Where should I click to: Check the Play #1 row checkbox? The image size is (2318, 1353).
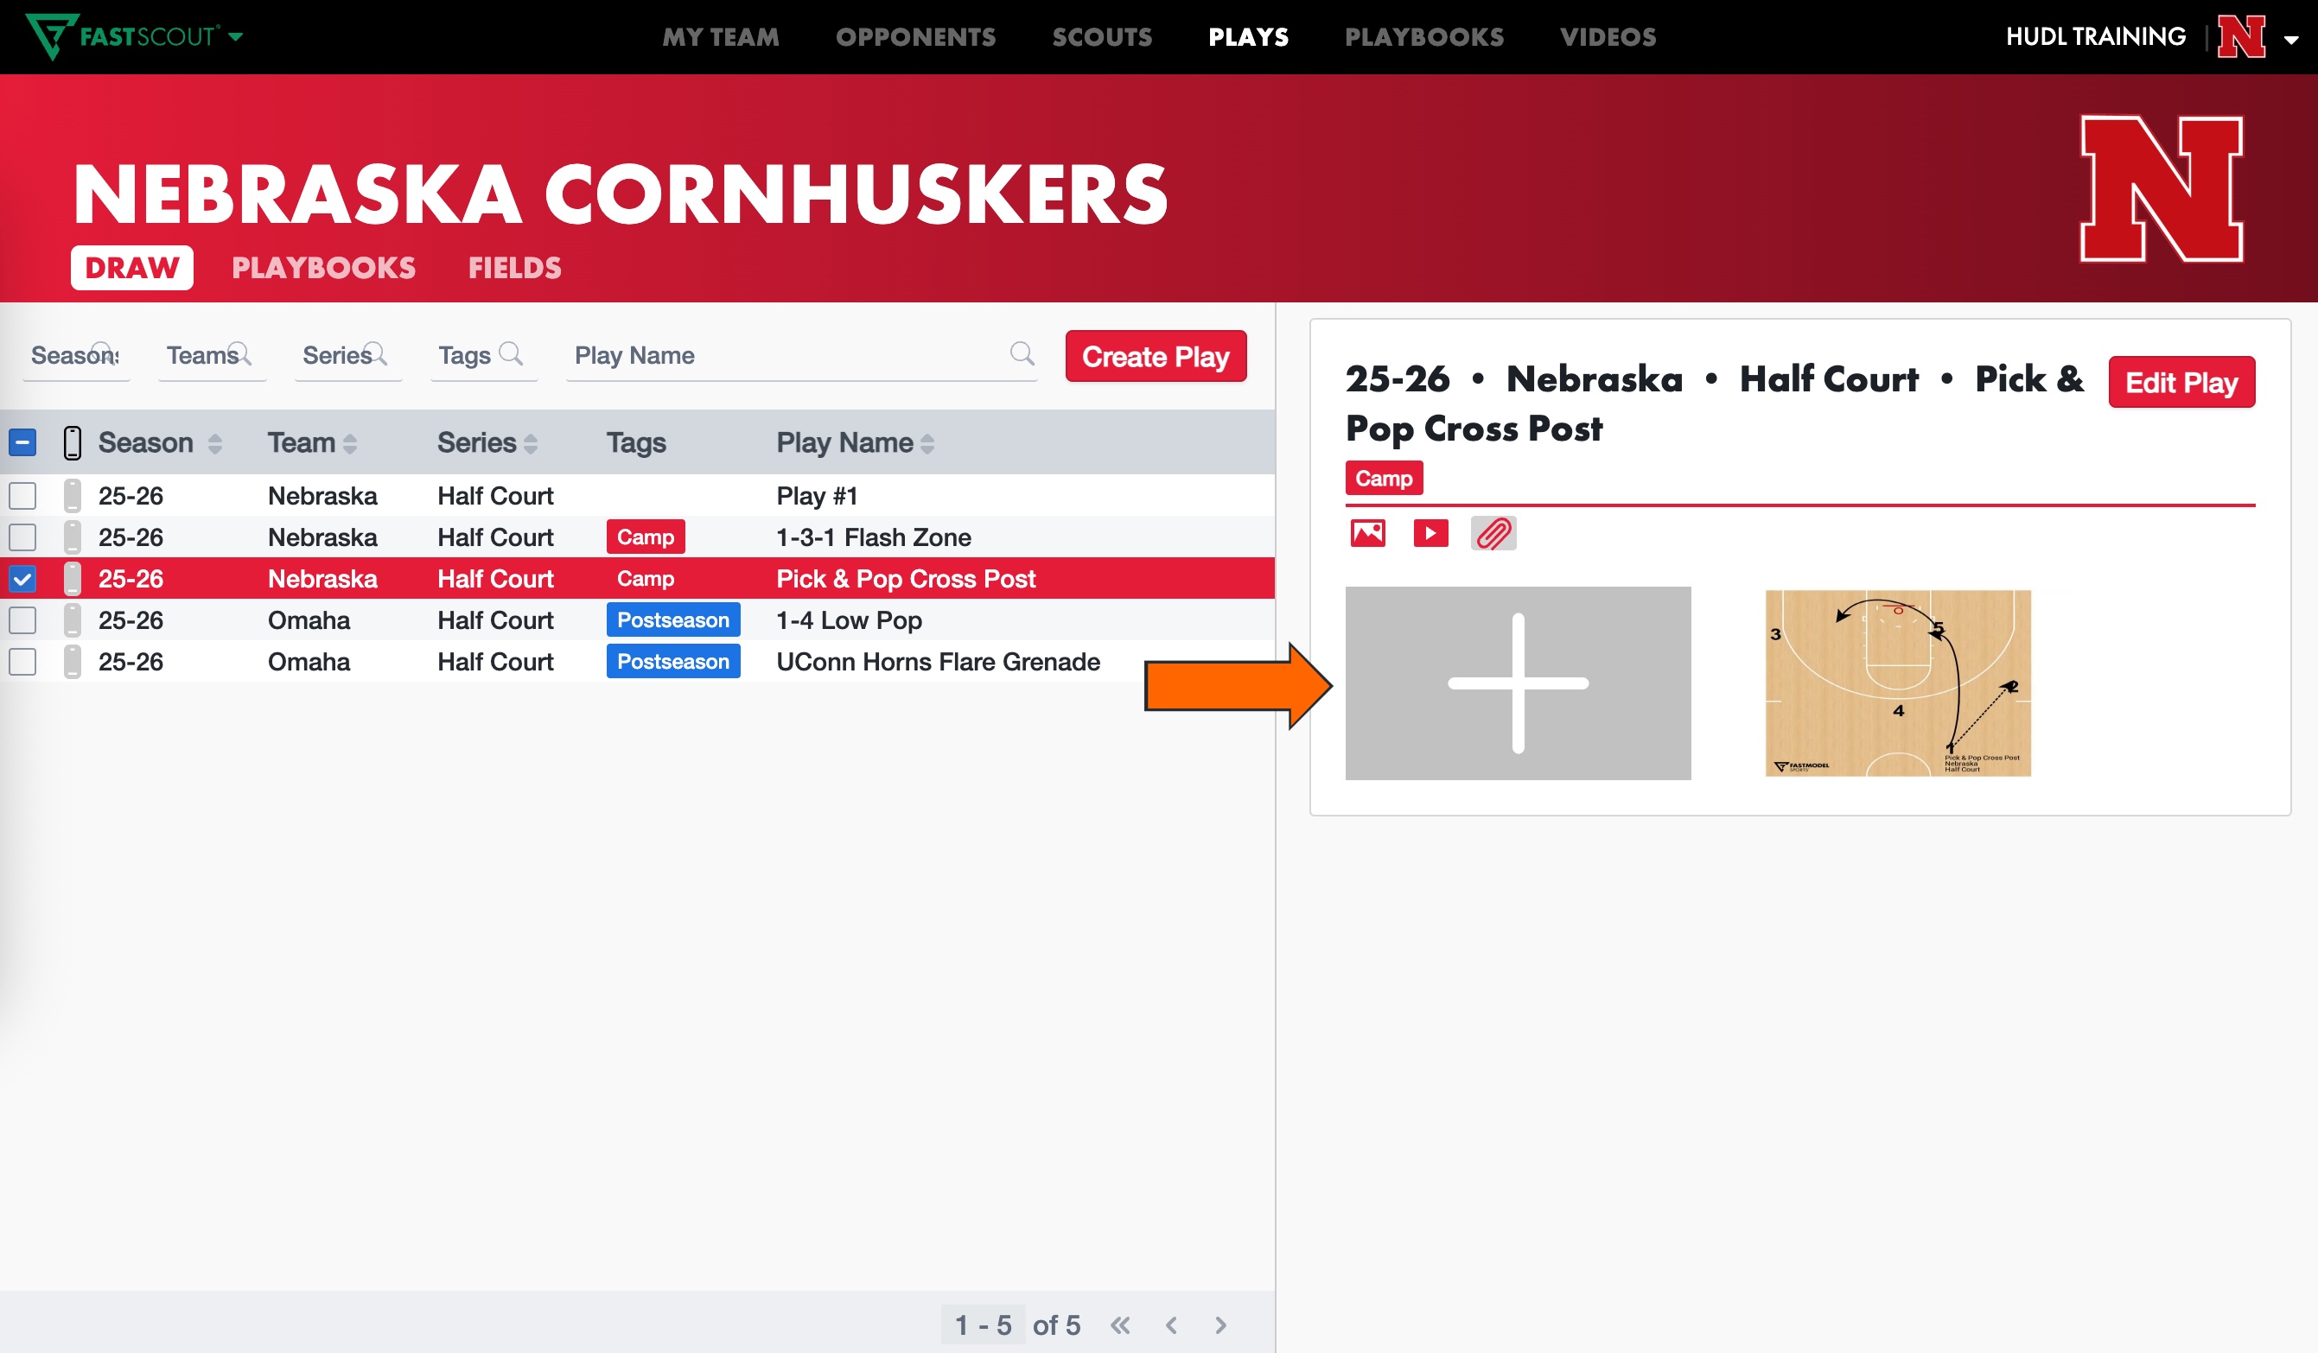[x=23, y=496]
